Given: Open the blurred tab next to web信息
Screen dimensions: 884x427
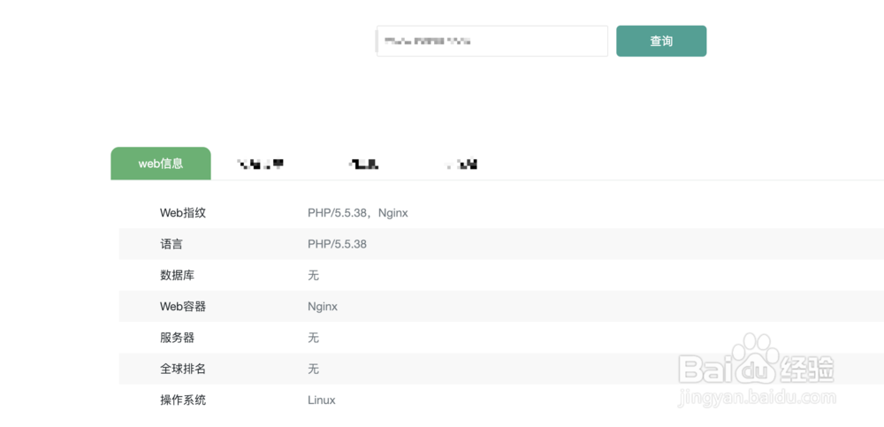Looking at the screenshot, I should point(261,164).
